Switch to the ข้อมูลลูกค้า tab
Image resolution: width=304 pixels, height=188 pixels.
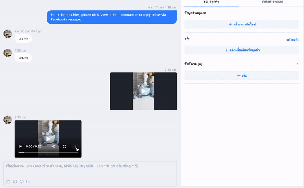[x=211, y=2]
